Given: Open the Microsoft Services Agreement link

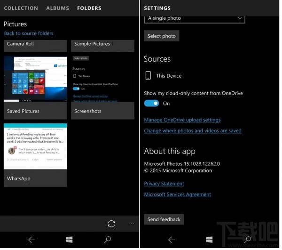Looking at the screenshot, I should point(178,194).
